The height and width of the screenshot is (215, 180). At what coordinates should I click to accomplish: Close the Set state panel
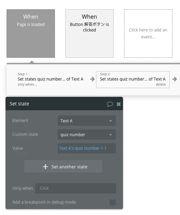tap(119, 104)
